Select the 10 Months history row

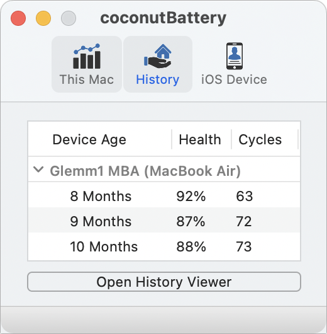coord(164,246)
